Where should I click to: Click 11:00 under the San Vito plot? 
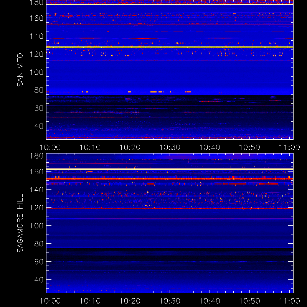coord(290,147)
